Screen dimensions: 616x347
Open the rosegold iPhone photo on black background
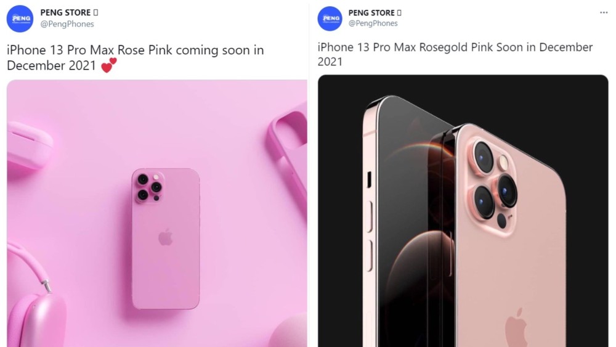pos(463,211)
